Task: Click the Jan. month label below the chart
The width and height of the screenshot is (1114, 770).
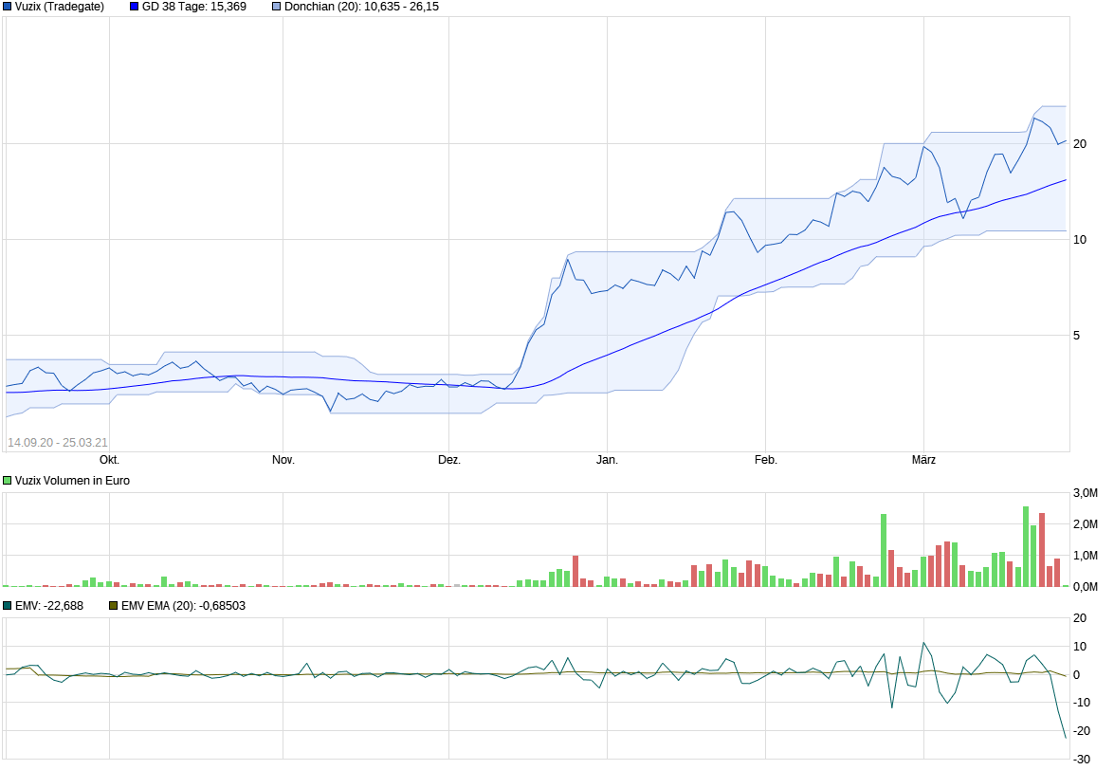Action: [606, 459]
